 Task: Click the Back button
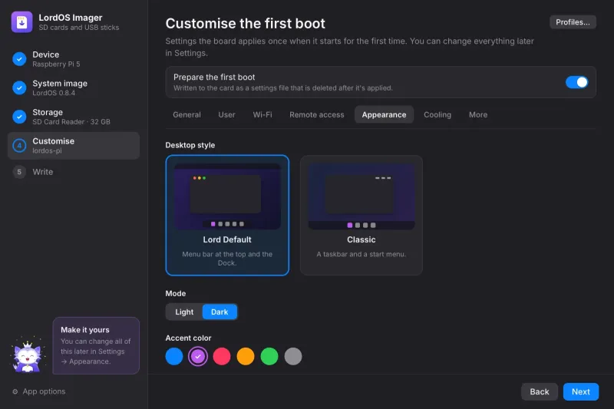tap(540, 392)
